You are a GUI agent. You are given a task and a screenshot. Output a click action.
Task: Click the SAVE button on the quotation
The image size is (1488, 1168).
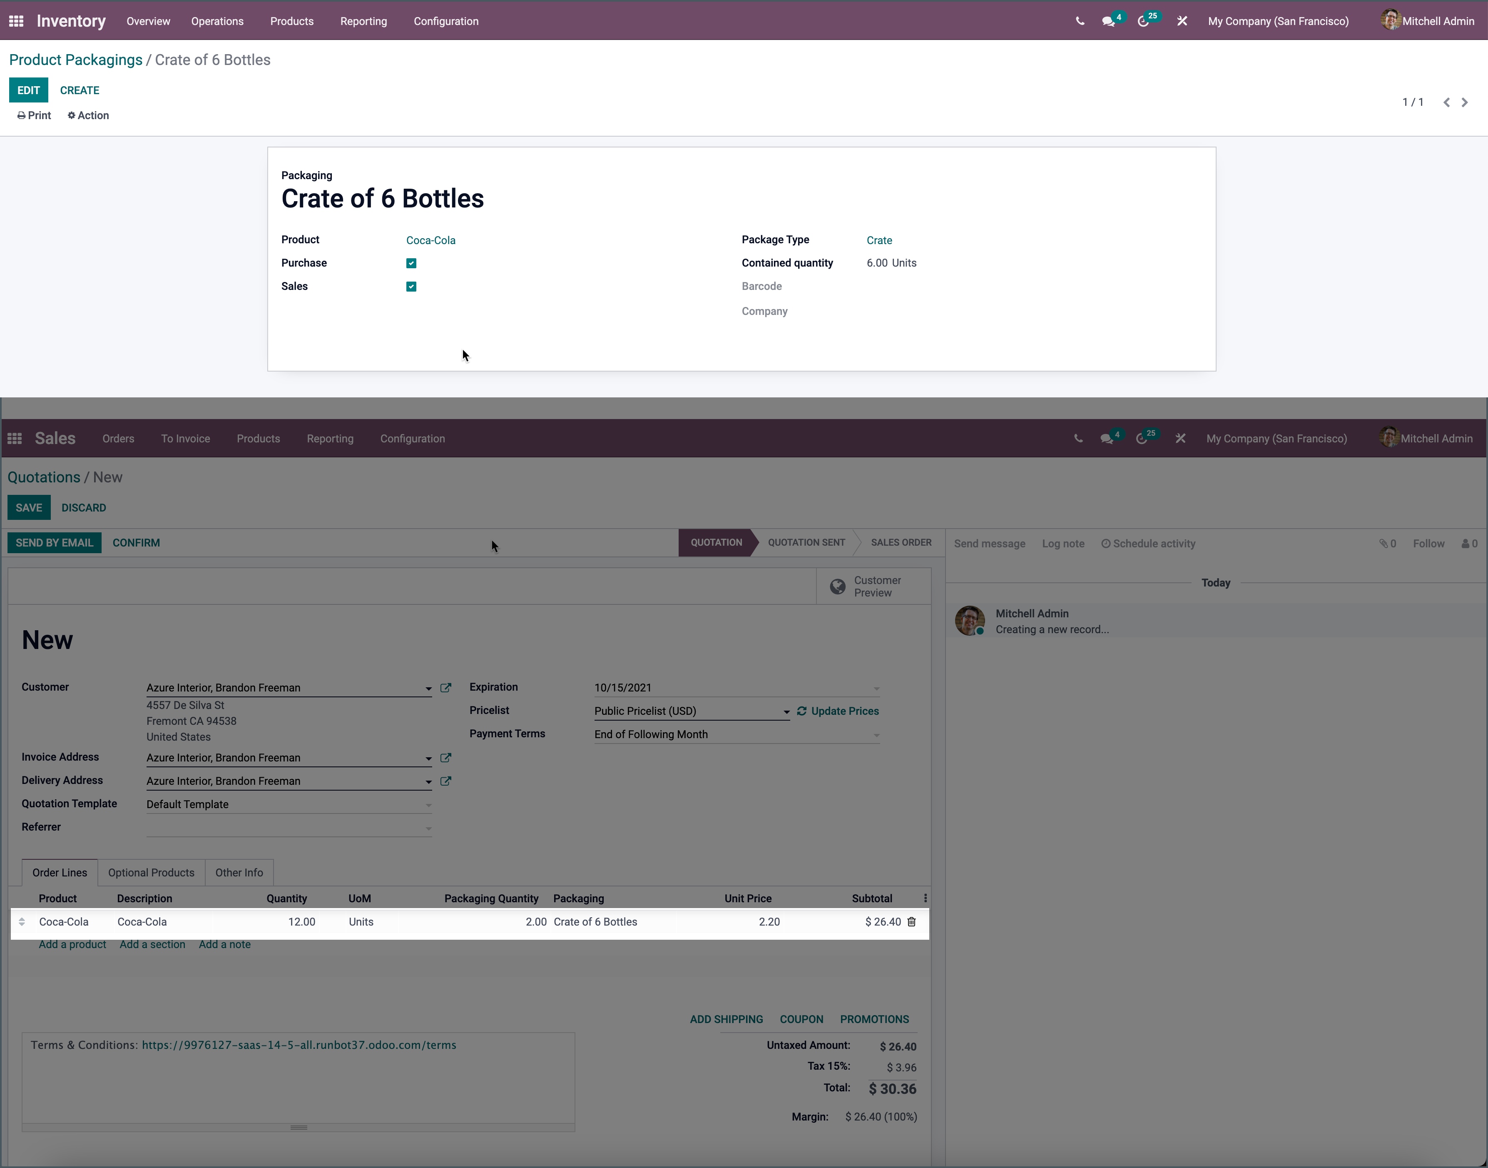tap(29, 507)
